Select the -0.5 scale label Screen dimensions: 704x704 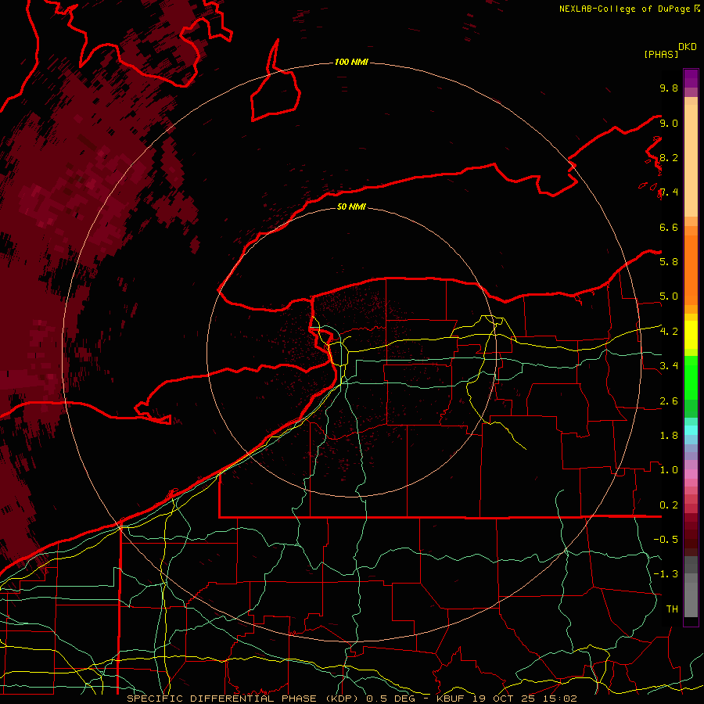[666, 540]
